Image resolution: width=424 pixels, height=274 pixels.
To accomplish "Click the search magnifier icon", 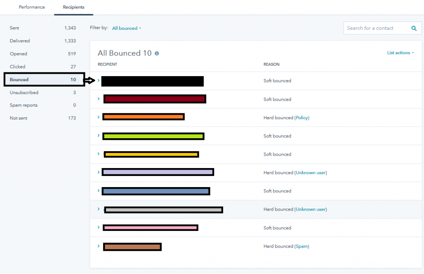I will [x=414, y=29].
